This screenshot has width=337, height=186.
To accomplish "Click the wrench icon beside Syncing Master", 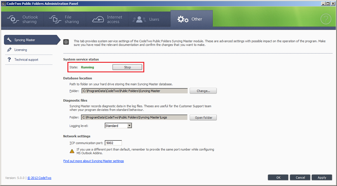I will [x=9, y=40].
